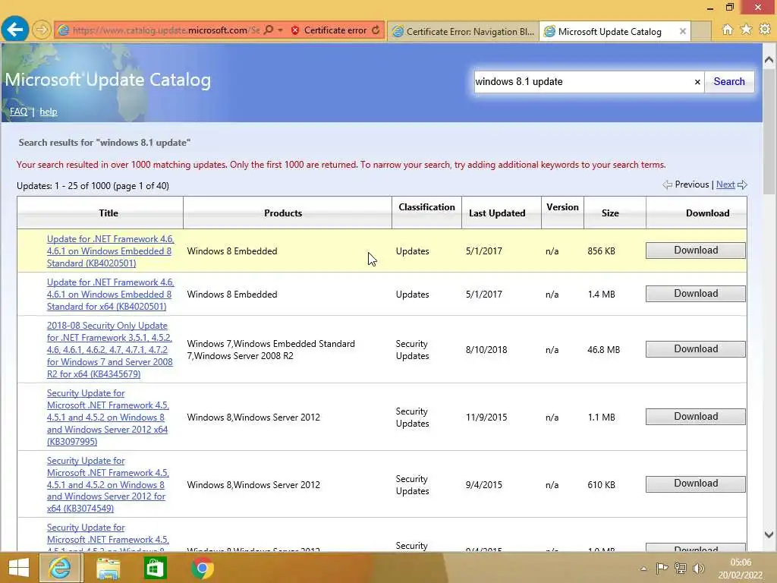Screen dimensions: 777x583
Task: Click the address bar URL field
Action: 166,30
